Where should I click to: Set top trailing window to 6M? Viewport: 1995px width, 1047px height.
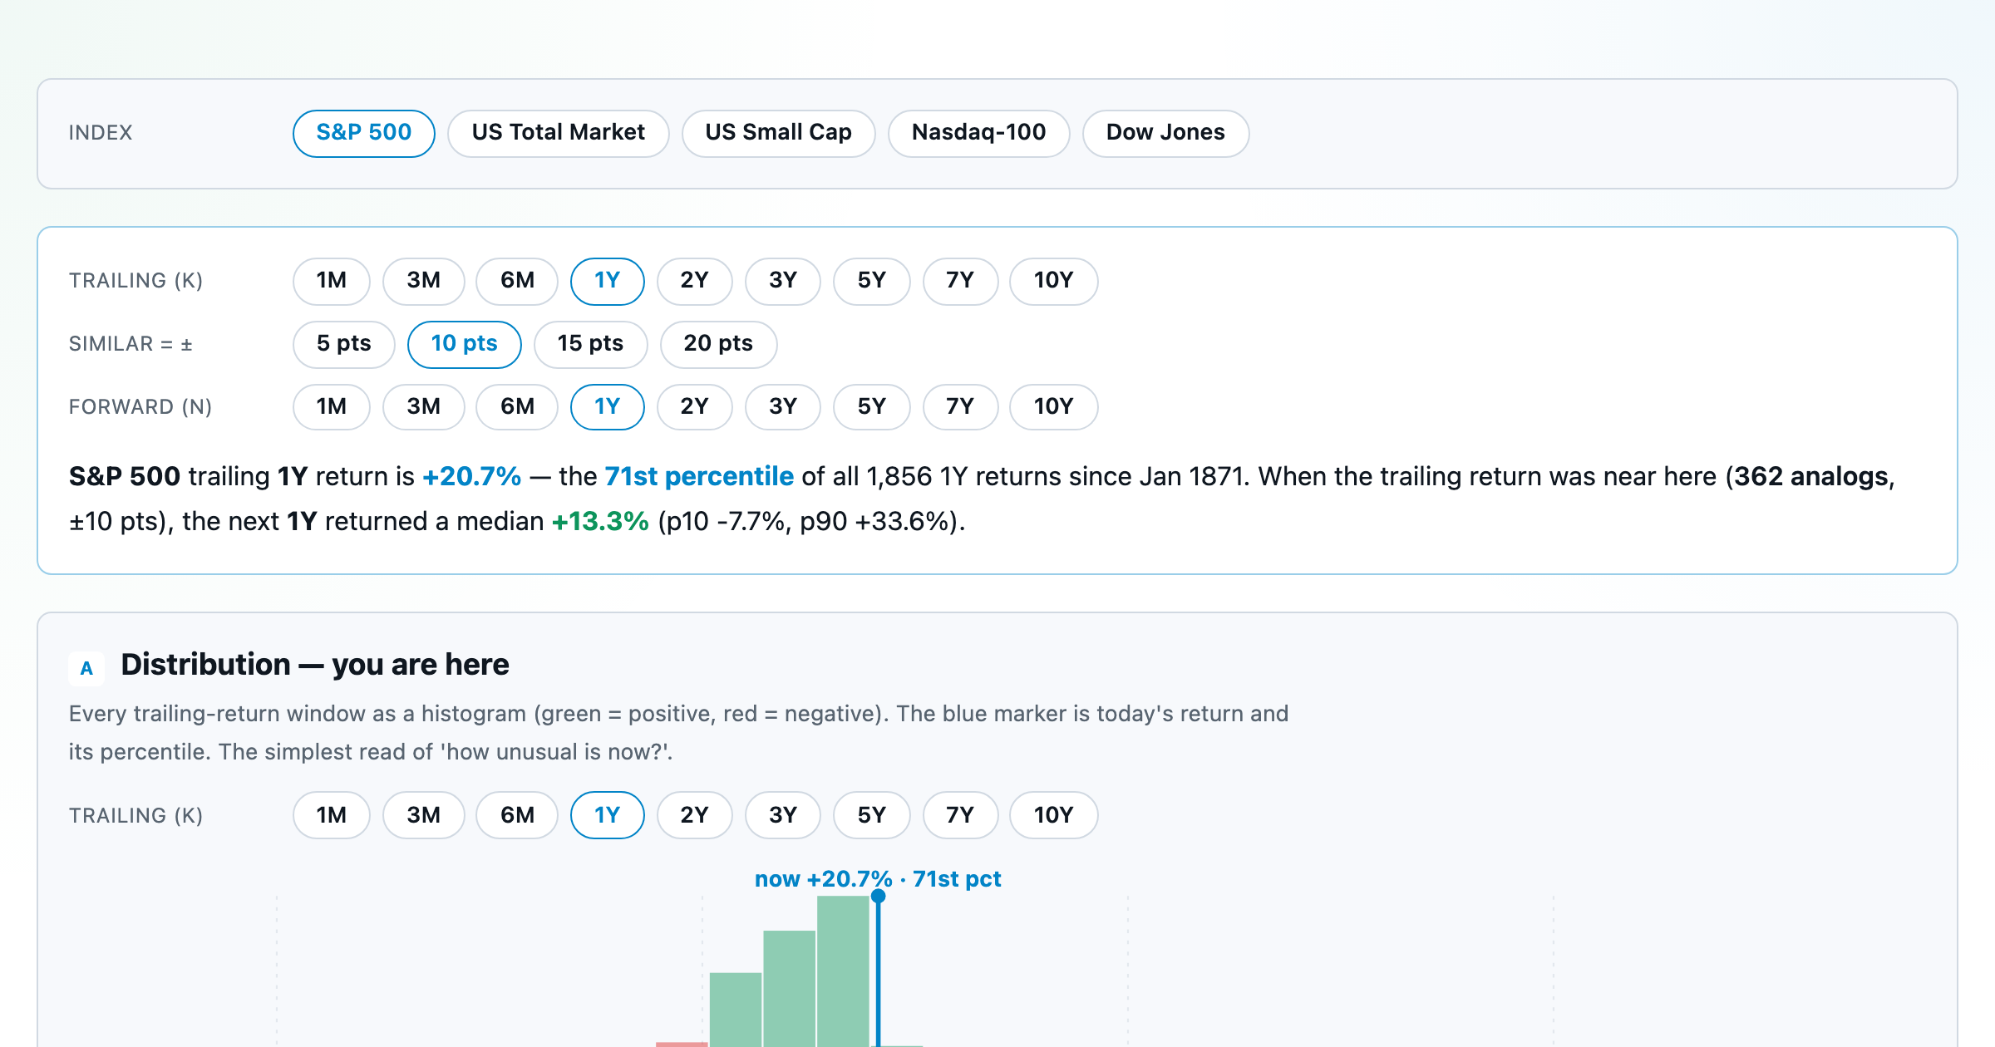coord(517,281)
